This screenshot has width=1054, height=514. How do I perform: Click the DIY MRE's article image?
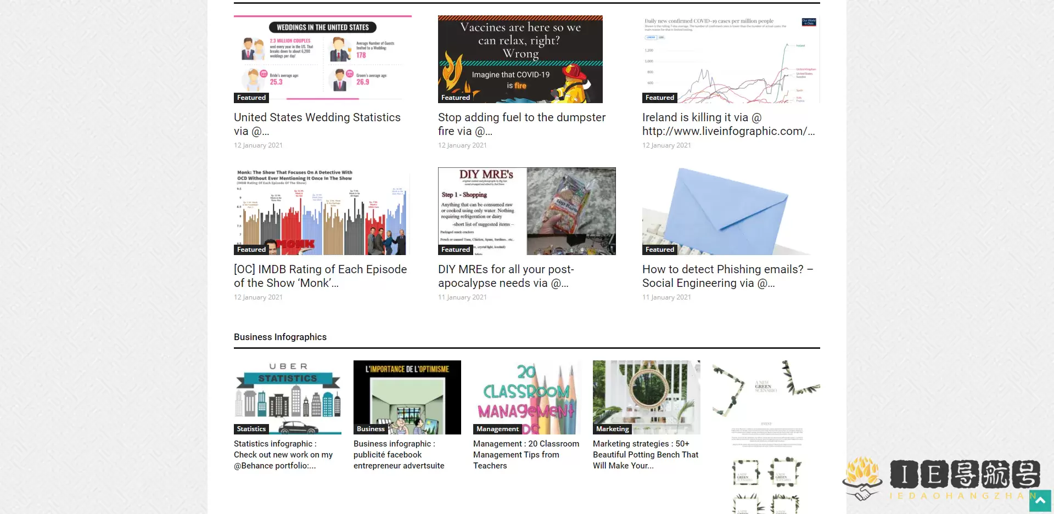click(x=526, y=211)
